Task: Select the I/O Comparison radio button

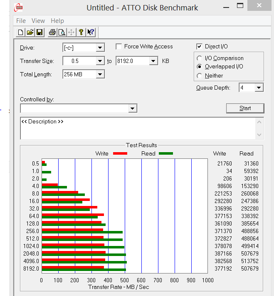Action: [x=200, y=58]
